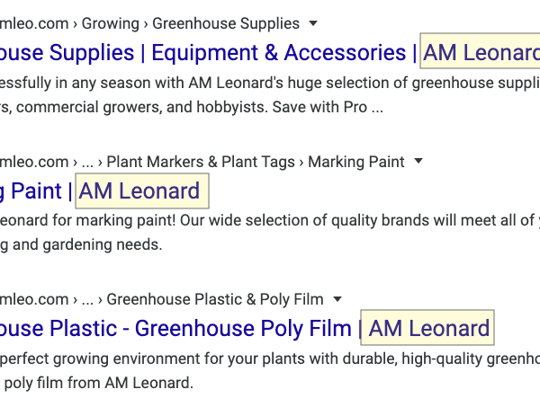540x416 pixels.
Task: Click the Growing breadcrumb segment
Action: tap(110, 23)
